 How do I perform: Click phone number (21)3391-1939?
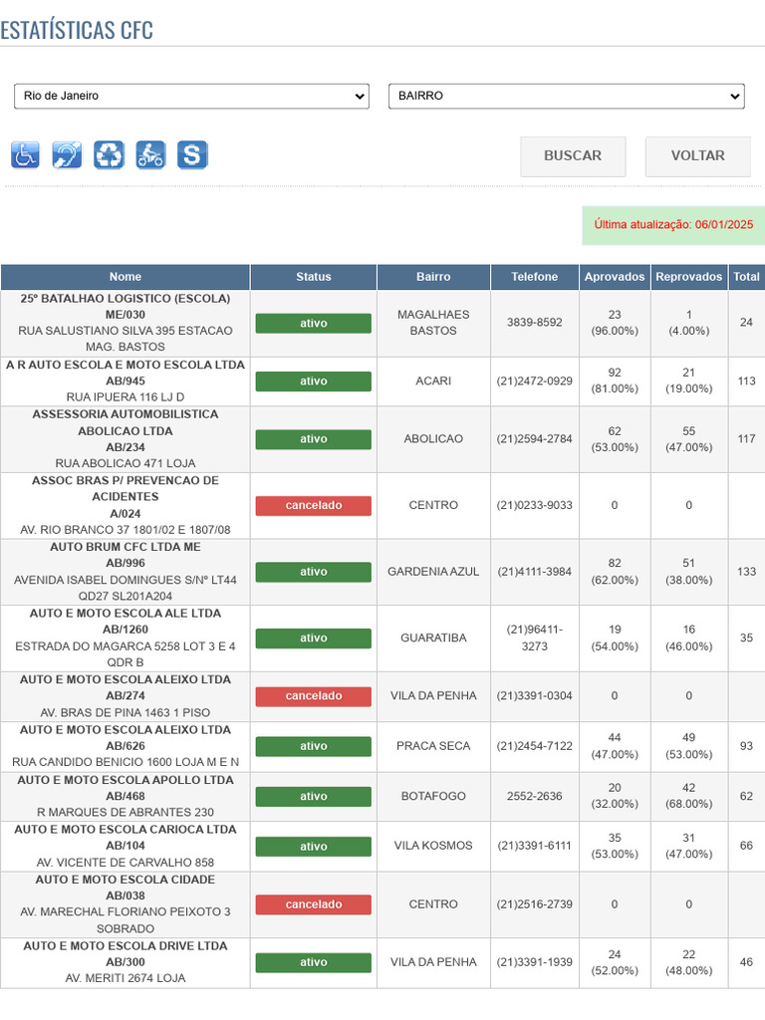pyautogui.click(x=535, y=962)
